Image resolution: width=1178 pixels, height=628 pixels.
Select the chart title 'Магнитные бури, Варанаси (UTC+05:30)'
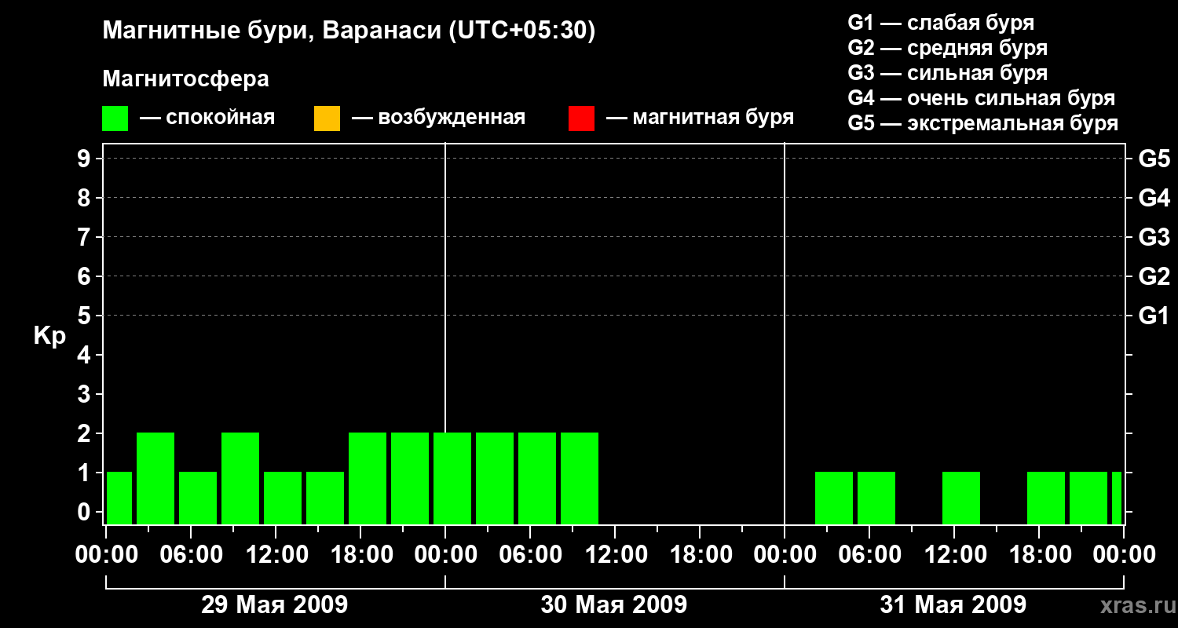coord(349,31)
